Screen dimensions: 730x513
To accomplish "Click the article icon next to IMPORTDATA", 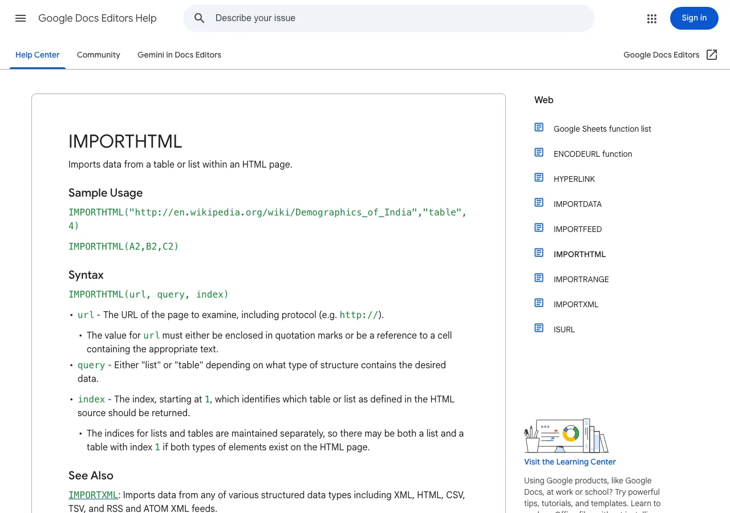I will pos(539,202).
